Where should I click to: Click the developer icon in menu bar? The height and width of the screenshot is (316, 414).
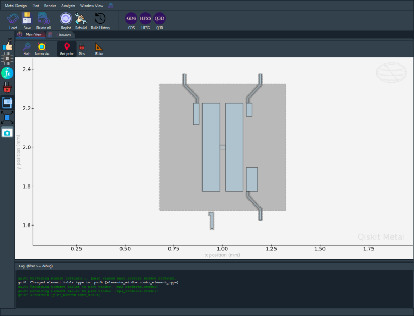pos(111,6)
